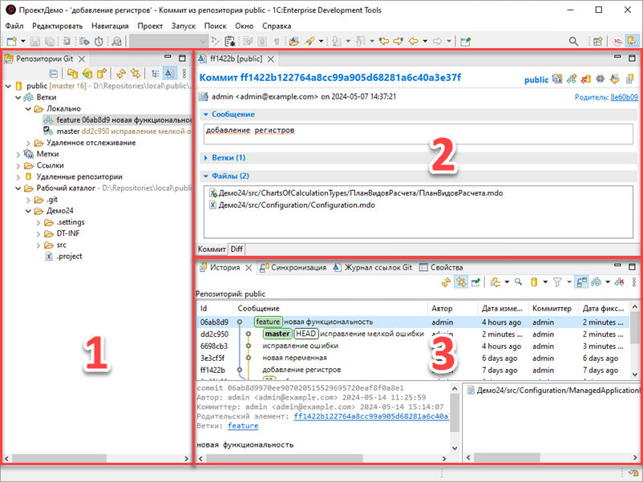Viewport: 643px width, 482px height.
Task: Follow the feature branch link in commit details
Action: (x=243, y=426)
